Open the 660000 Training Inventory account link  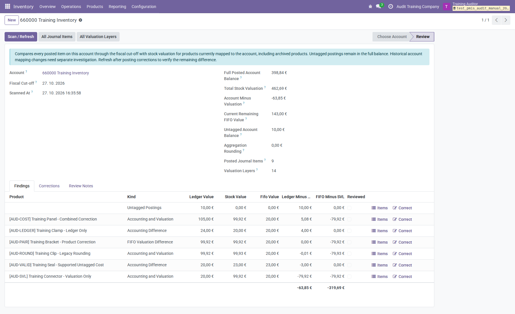click(66, 73)
